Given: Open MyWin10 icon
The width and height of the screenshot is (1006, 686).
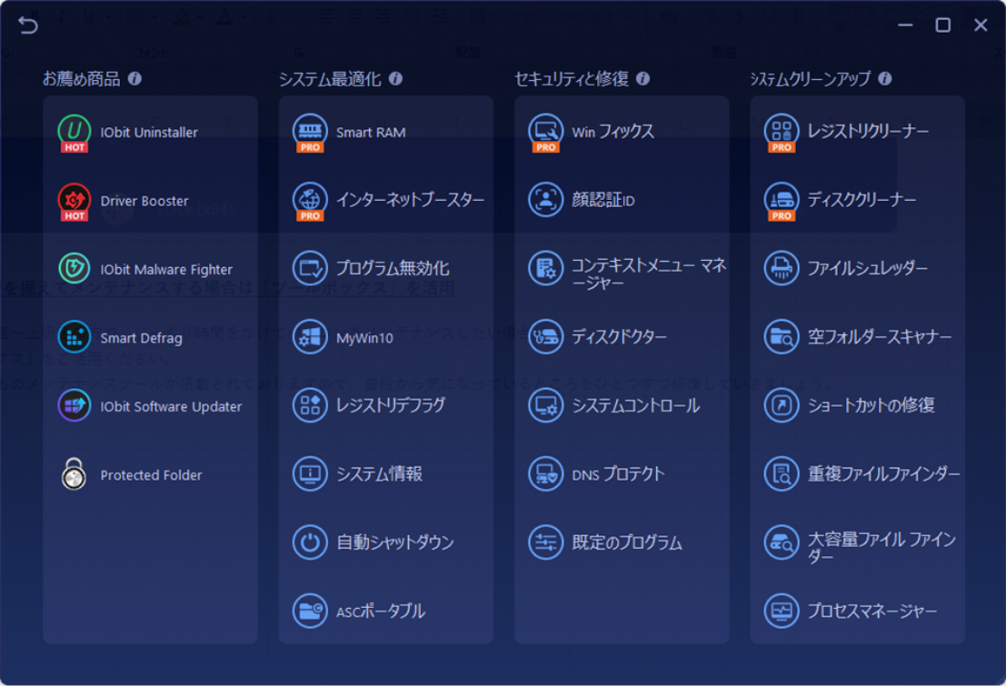Looking at the screenshot, I should point(310,336).
